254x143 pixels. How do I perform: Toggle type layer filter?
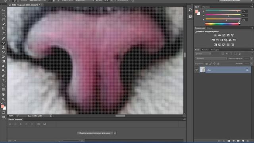pyautogui.click(x=231, y=54)
